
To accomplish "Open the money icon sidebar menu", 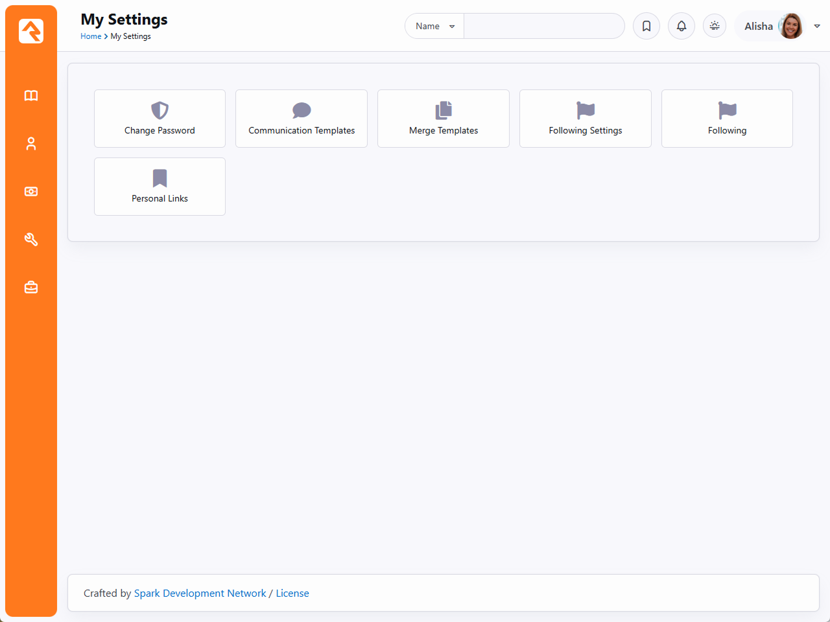I will (31, 192).
